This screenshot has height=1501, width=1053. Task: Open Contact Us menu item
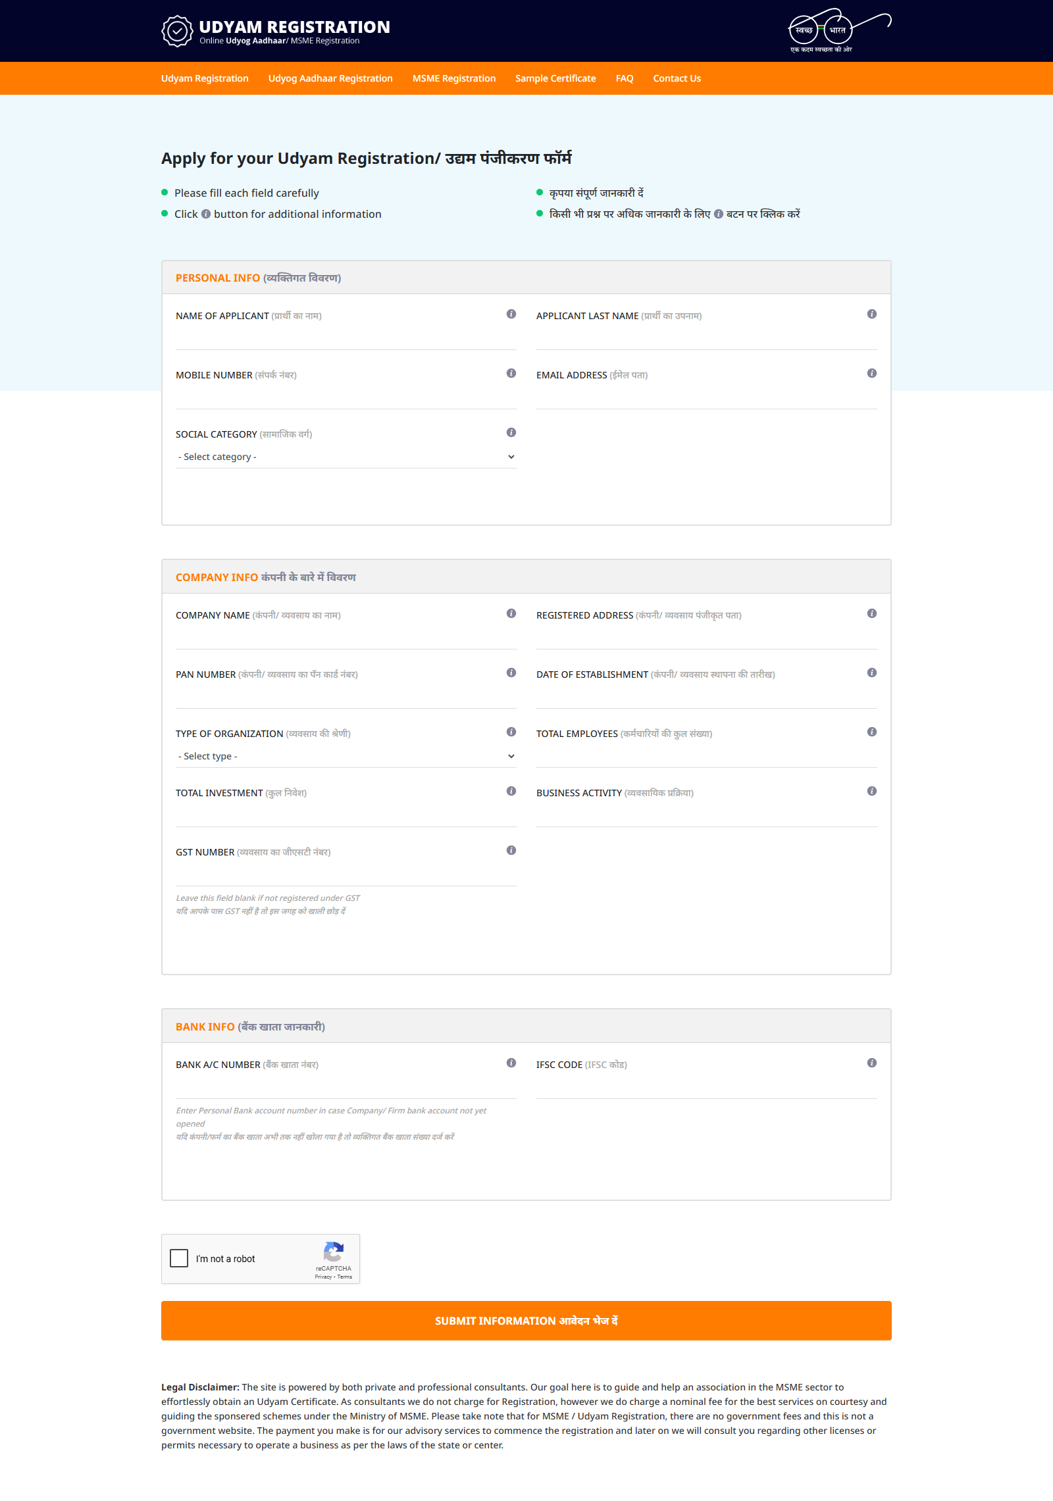click(677, 78)
